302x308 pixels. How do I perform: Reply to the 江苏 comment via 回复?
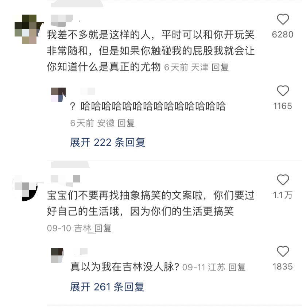237,267
